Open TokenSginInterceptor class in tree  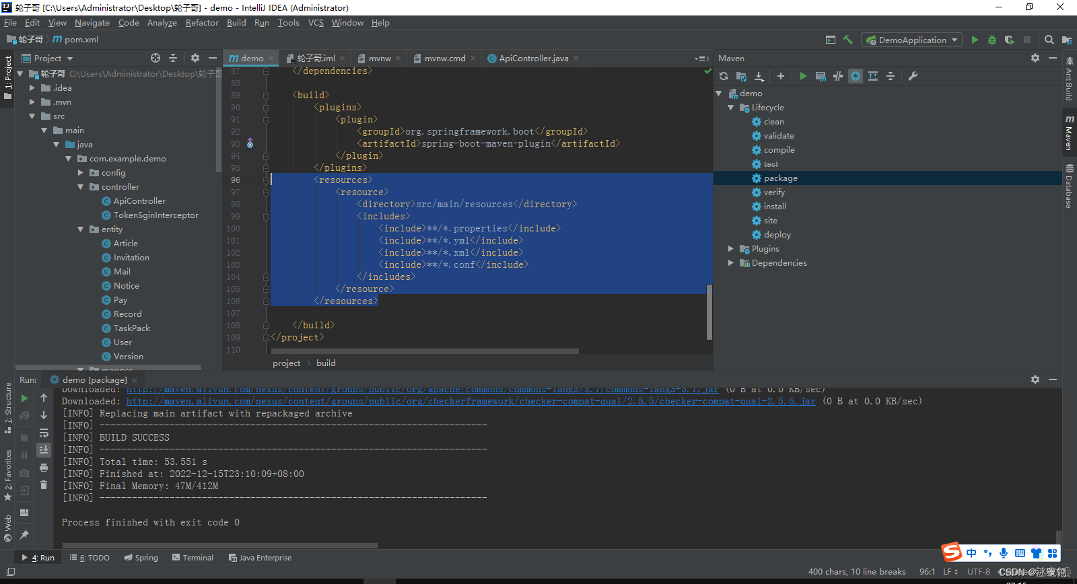(x=155, y=215)
